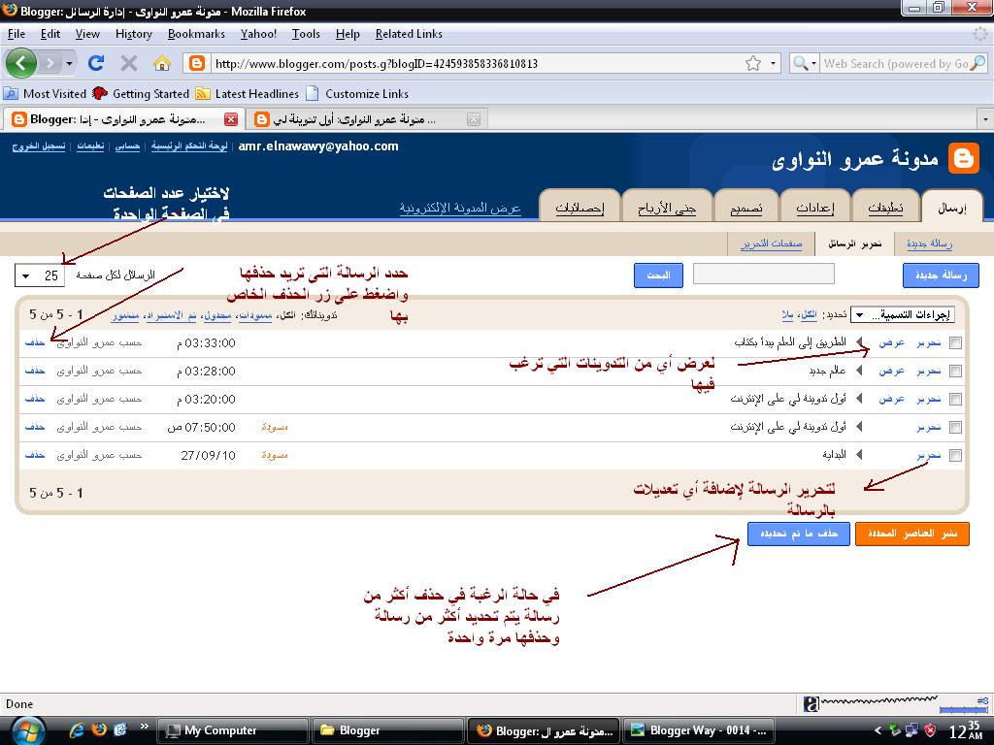The width and height of the screenshot is (994, 745).
Task: Open the back/forward history dropdown arrow
Action: click(x=69, y=63)
